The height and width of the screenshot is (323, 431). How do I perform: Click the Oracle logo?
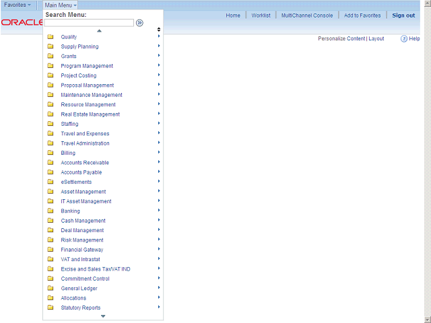(22, 22)
